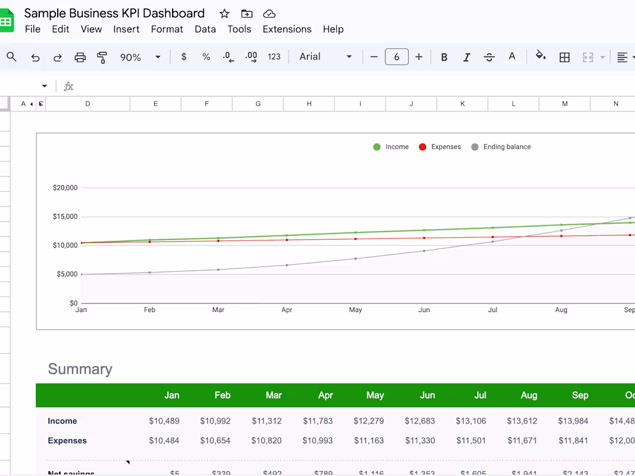
Task: Open the Format menu
Action: (167, 29)
